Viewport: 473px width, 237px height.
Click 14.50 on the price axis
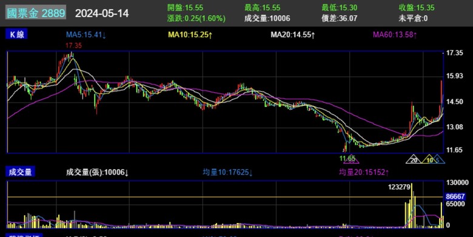455,102
